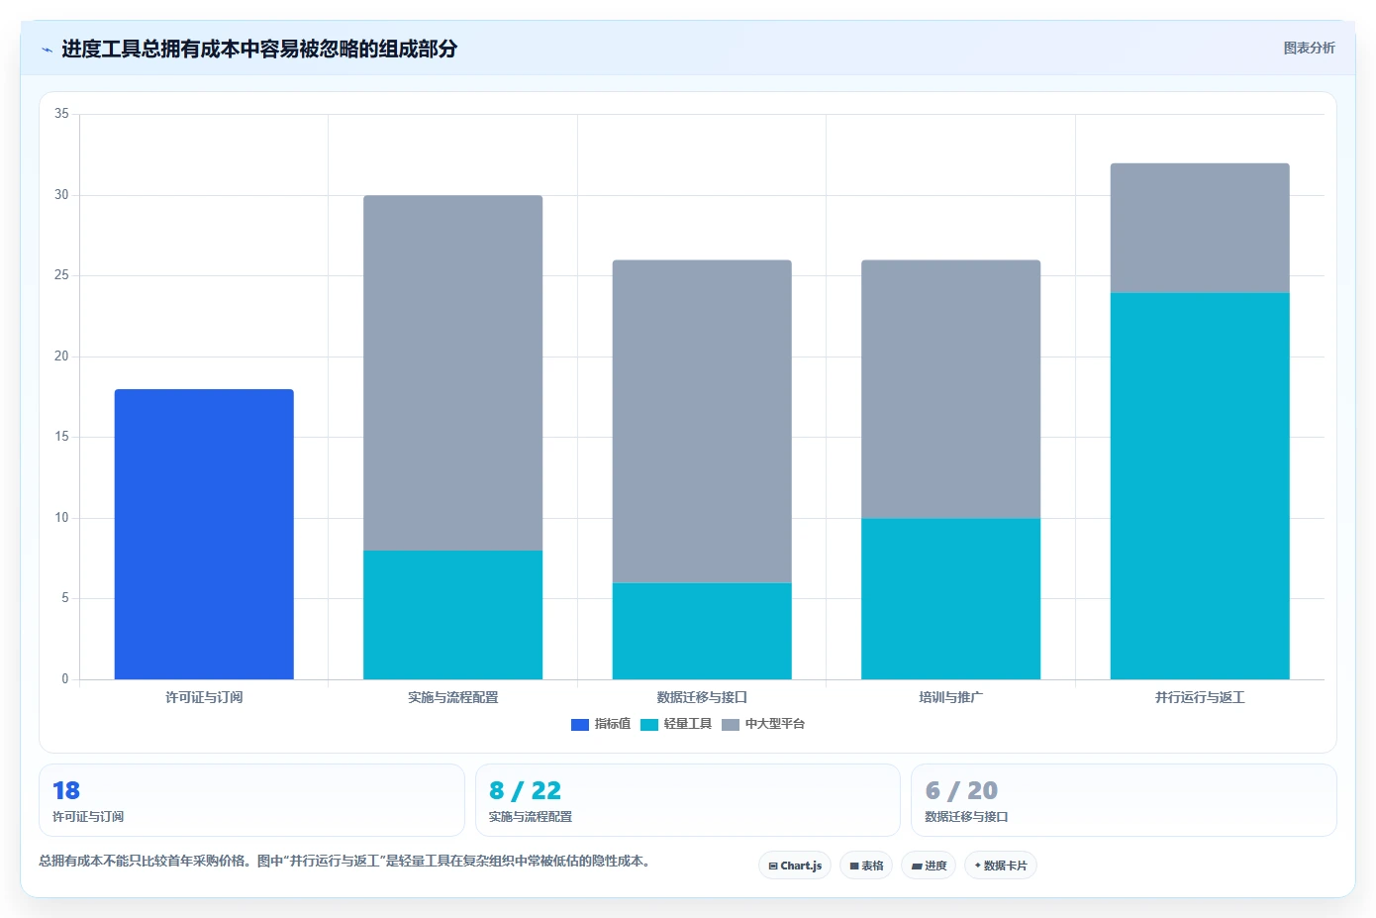Click the 许可证与订阅 x-axis label
1376x918 pixels.
pos(204,697)
